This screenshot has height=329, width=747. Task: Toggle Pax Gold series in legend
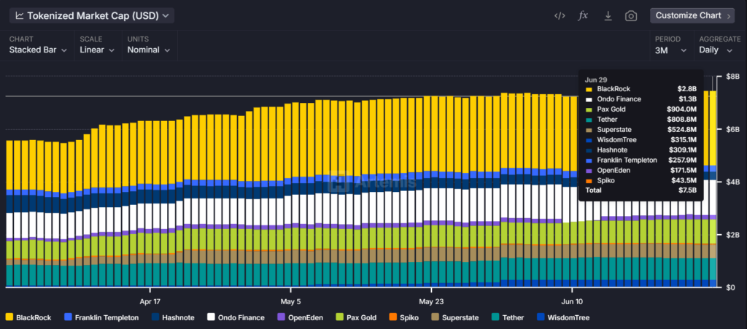coord(356,317)
